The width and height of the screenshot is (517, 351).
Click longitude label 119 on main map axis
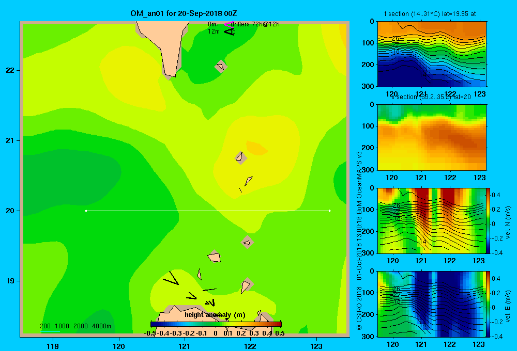coord(53,346)
